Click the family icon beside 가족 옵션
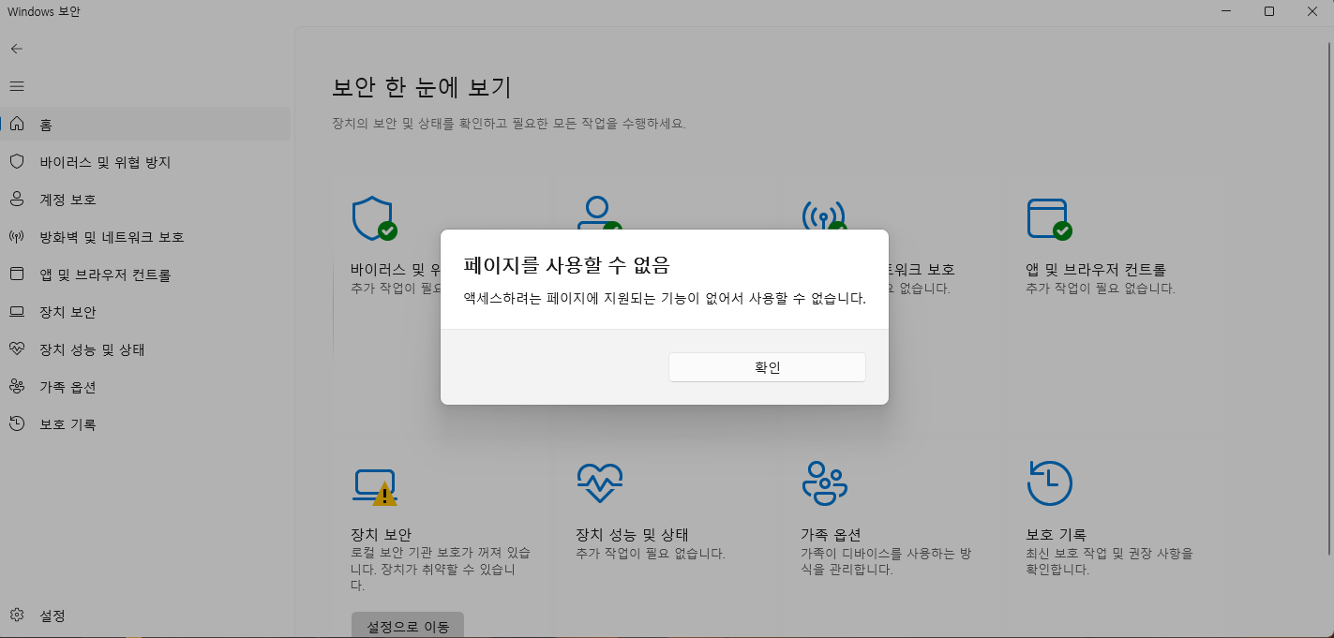The image size is (1334, 638). point(16,386)
